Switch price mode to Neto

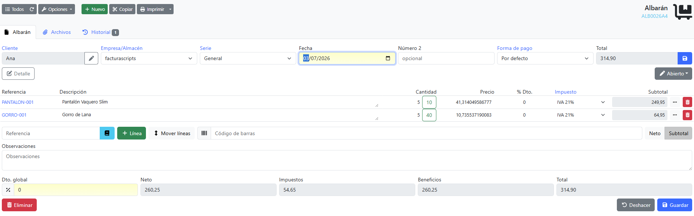point(655,133)
